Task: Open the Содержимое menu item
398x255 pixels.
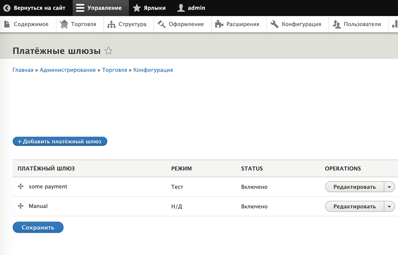Action: [26, 24]
